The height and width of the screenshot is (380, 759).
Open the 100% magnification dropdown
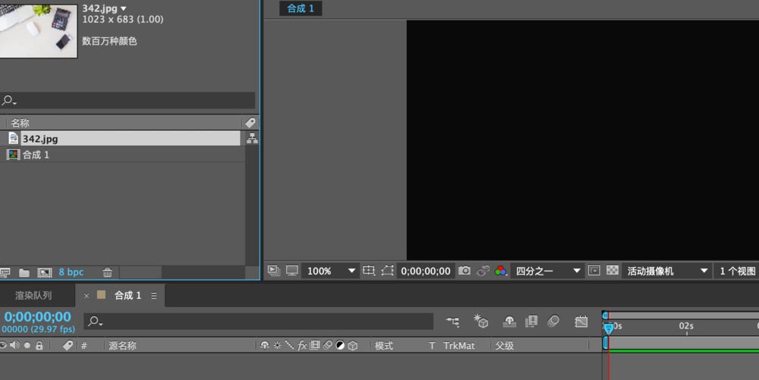(332, 271)
